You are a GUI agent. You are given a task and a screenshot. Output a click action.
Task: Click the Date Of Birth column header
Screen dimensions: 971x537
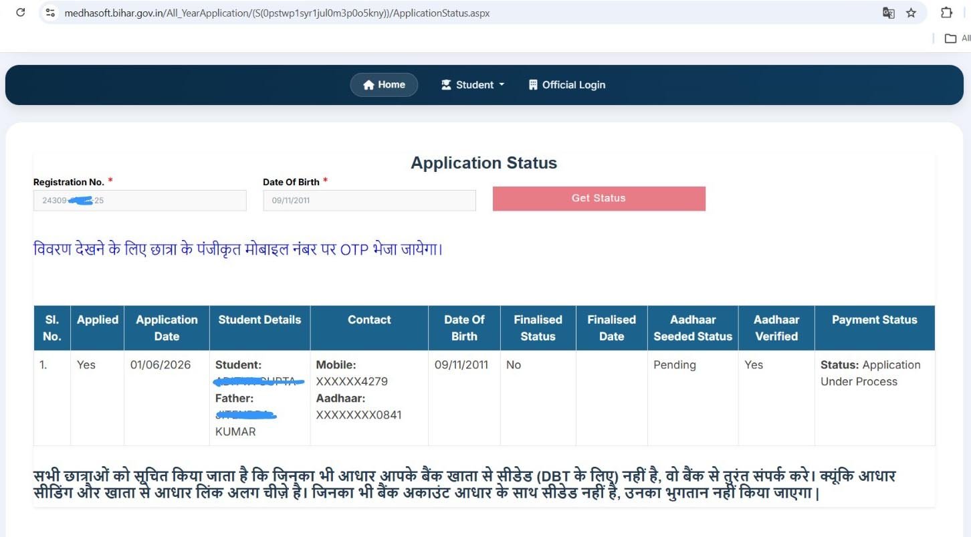[x=464, y=328]
